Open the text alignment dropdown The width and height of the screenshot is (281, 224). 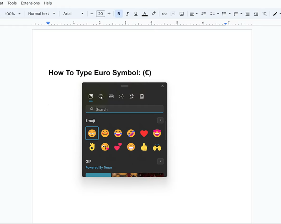coord(194,14)
